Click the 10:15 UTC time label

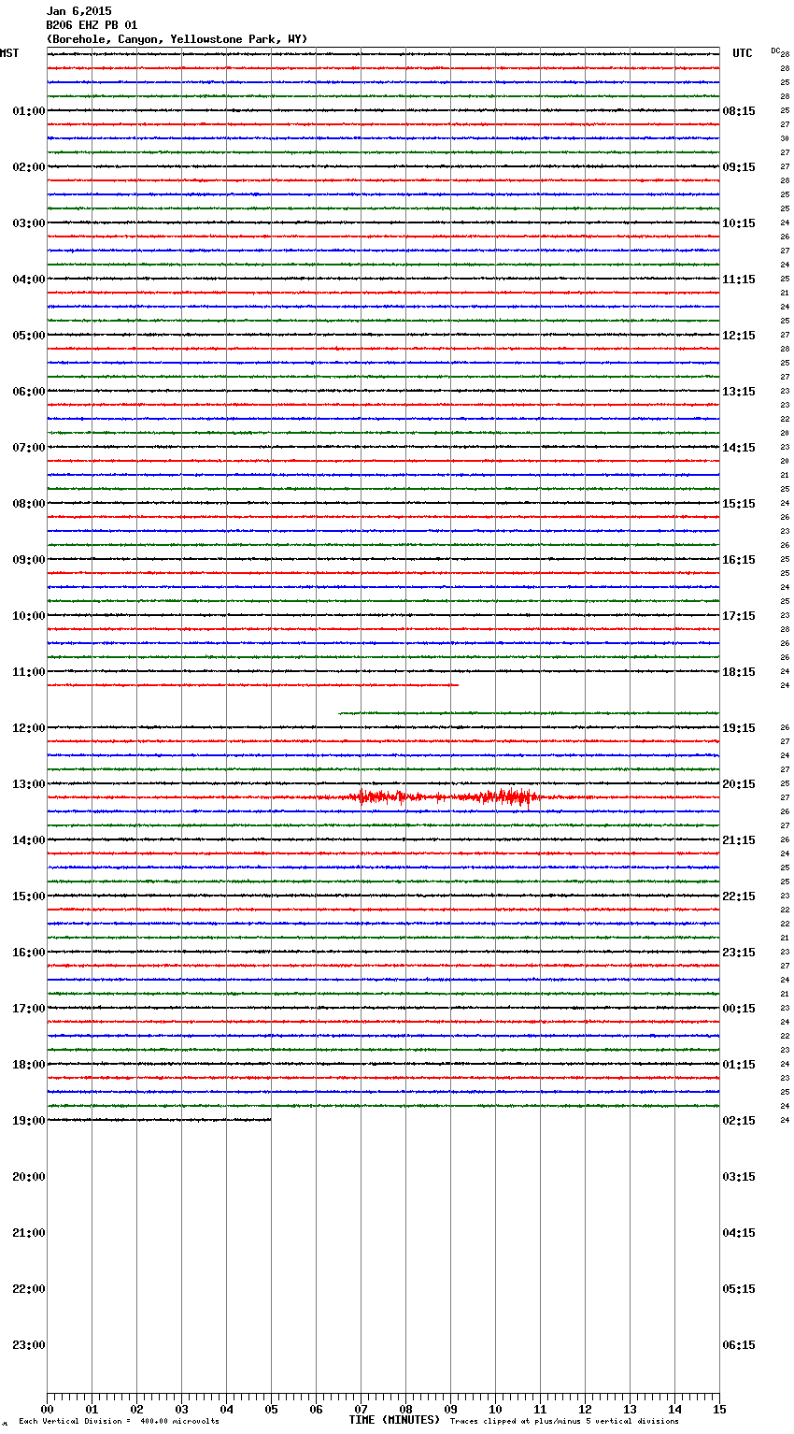point(739,223)
